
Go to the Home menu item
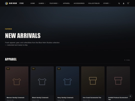pos(33,3)
